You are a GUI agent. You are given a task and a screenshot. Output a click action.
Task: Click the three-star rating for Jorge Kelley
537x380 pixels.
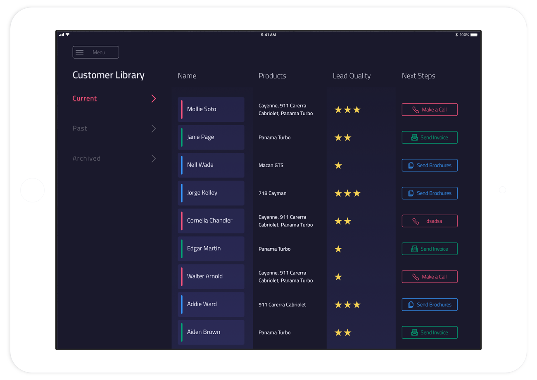[x=347, y=193]
